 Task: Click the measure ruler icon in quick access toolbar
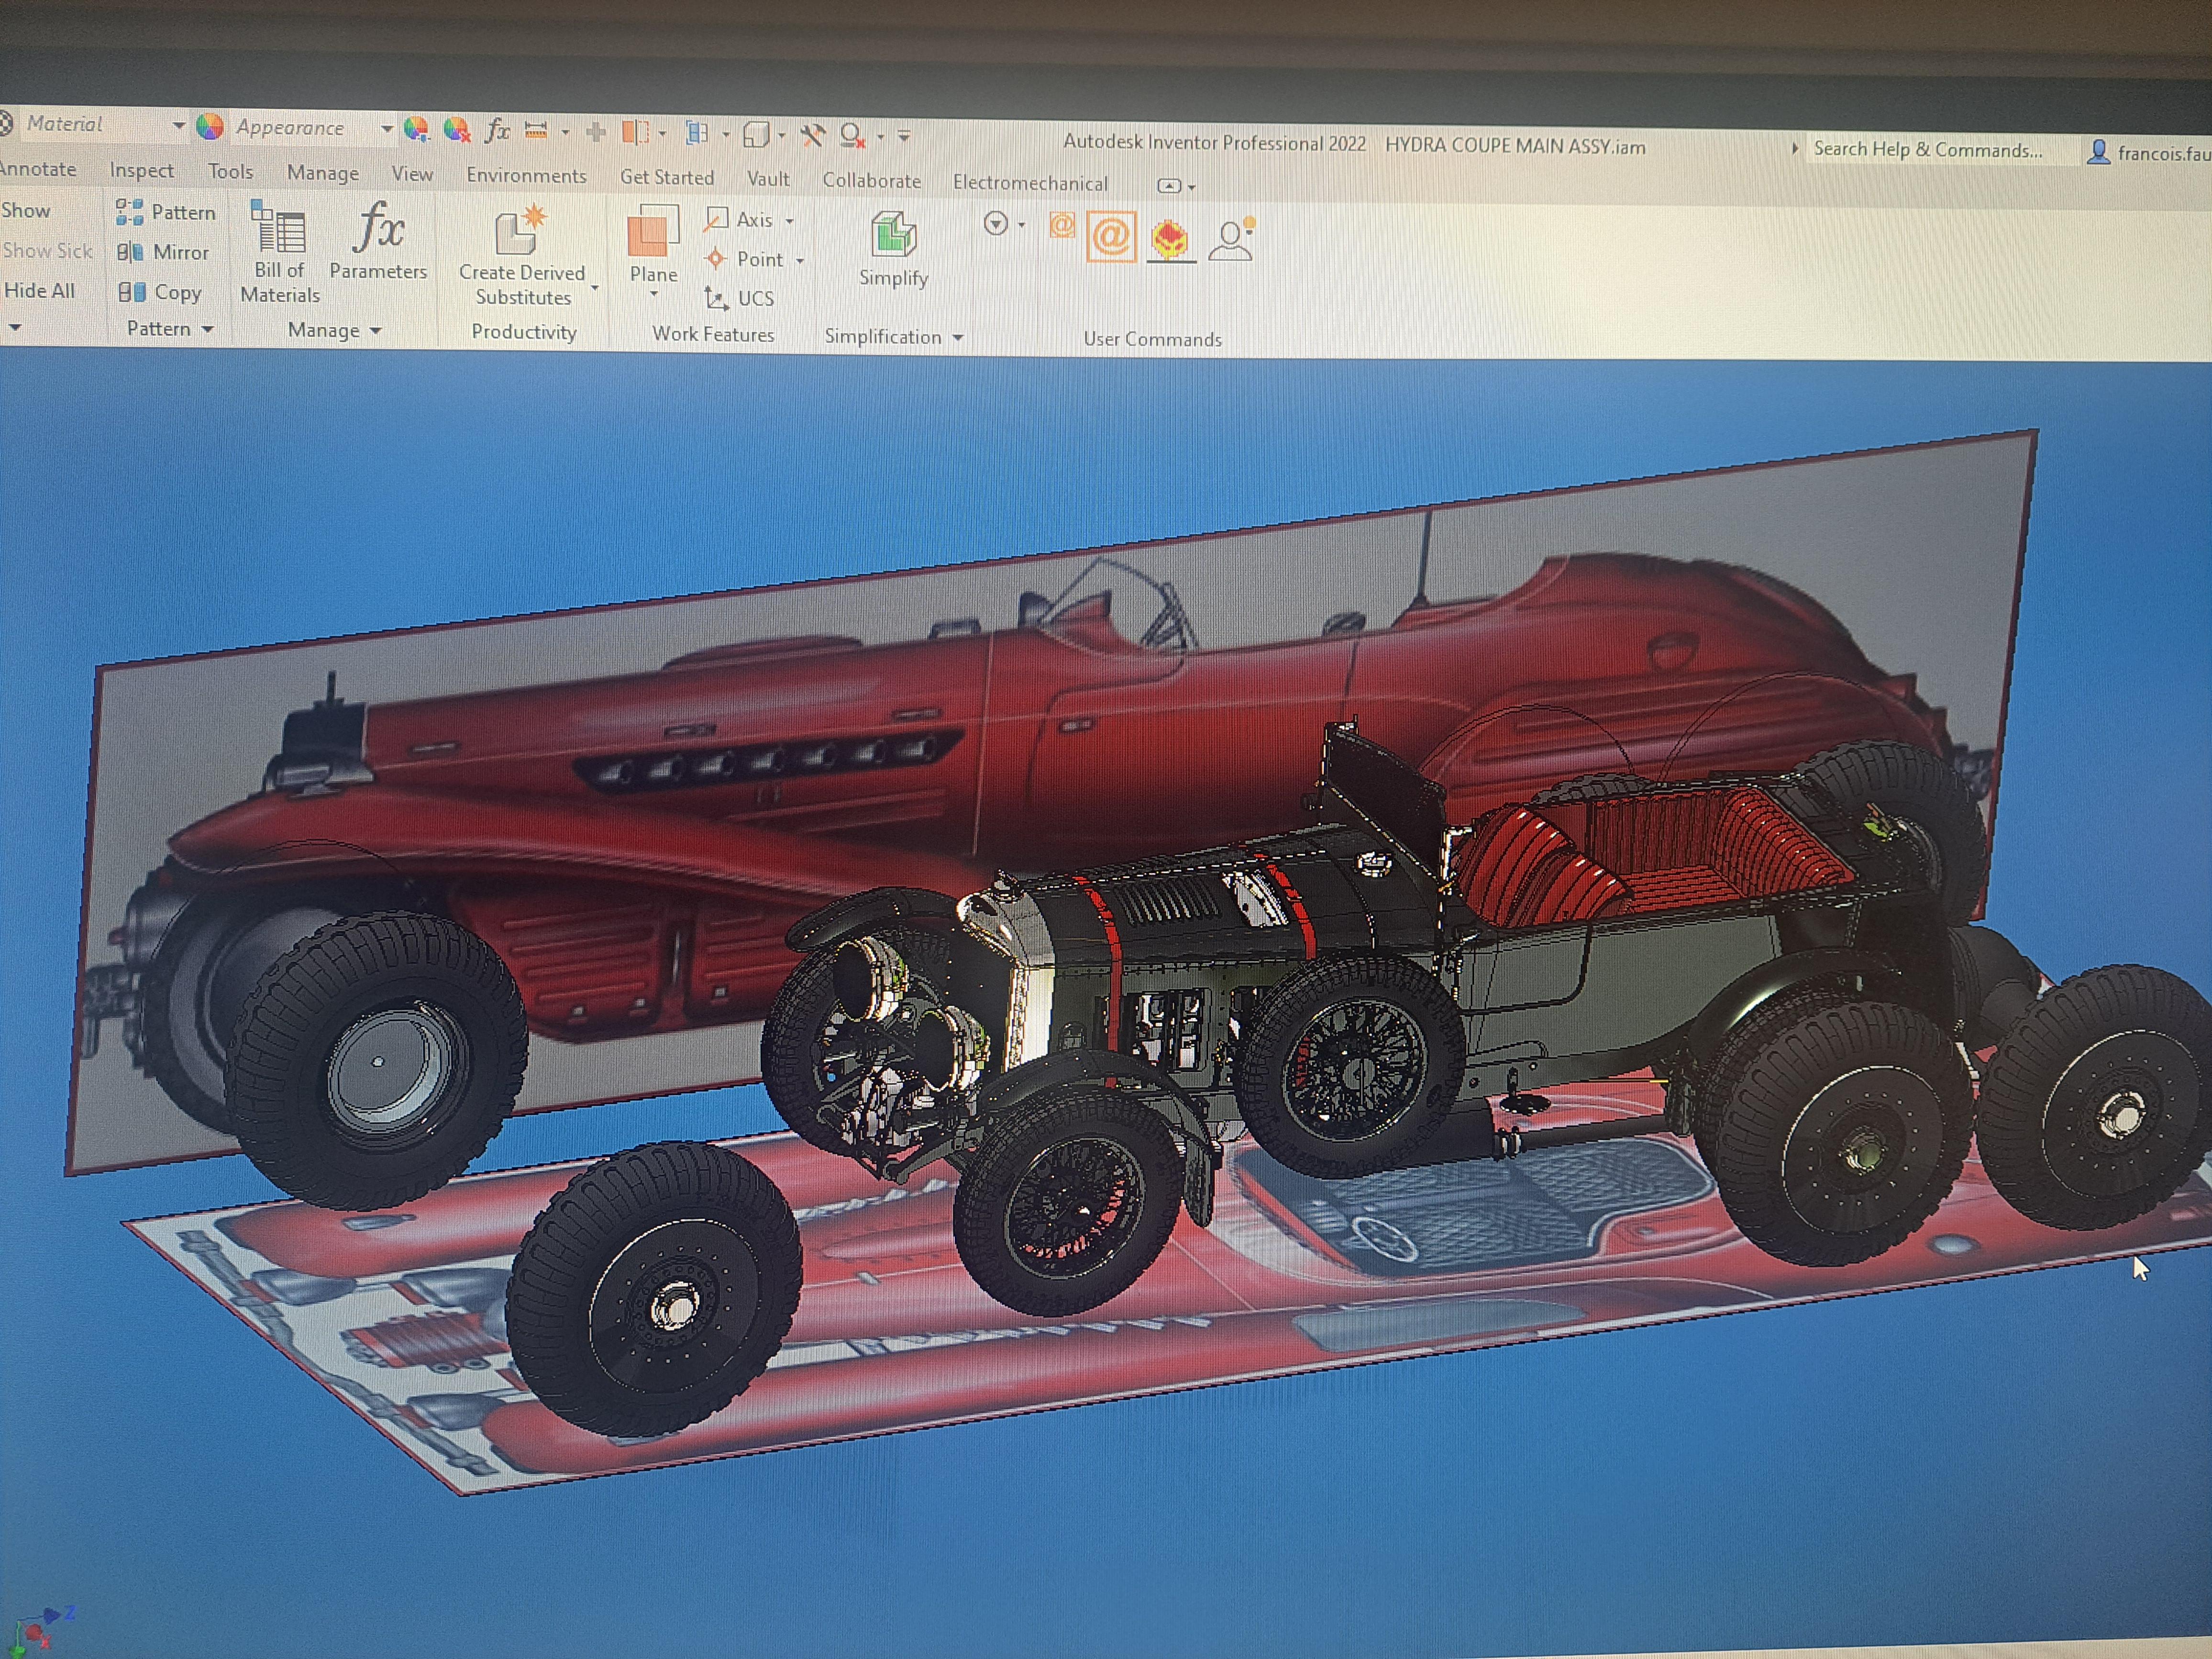[536, 130]
